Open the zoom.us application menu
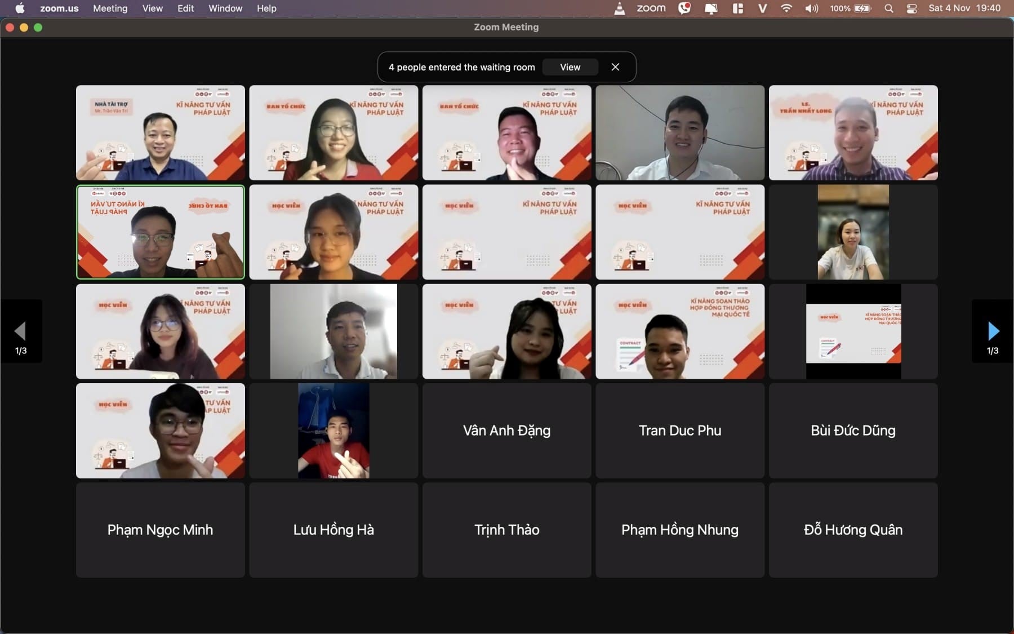The width and height of the screenshot is (1014, 634). 59,8
